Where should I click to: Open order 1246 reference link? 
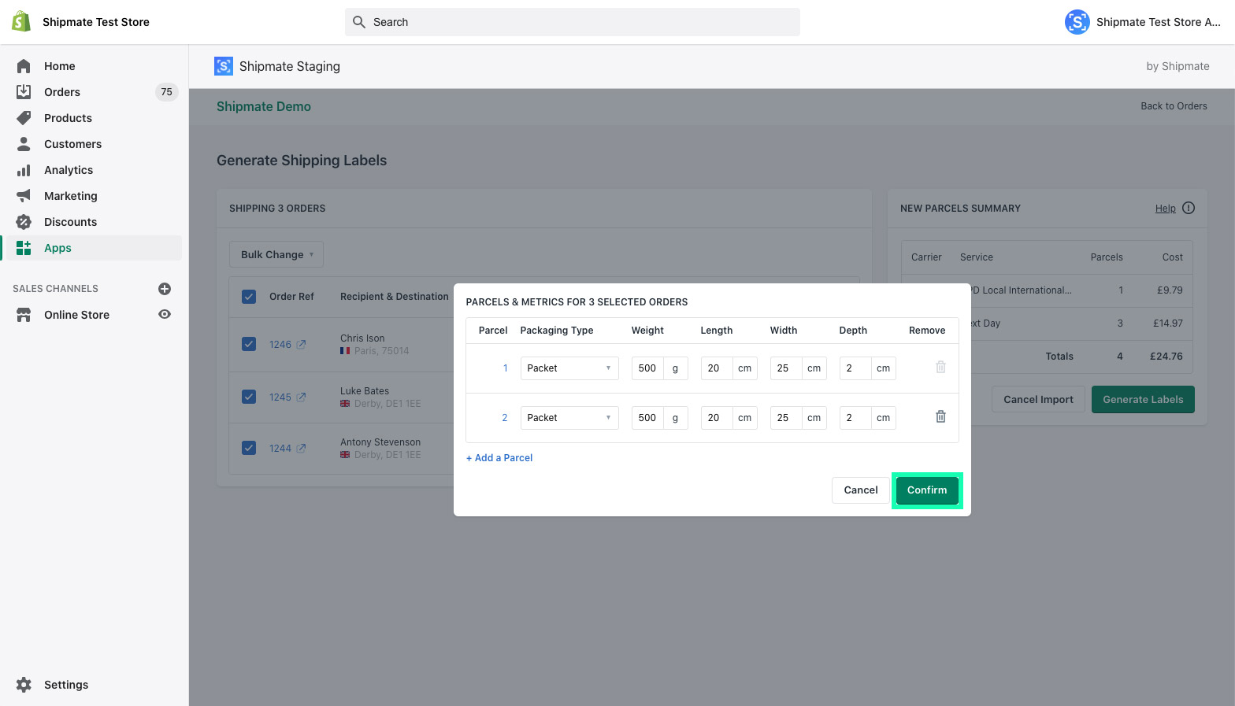tap(280, 345)
